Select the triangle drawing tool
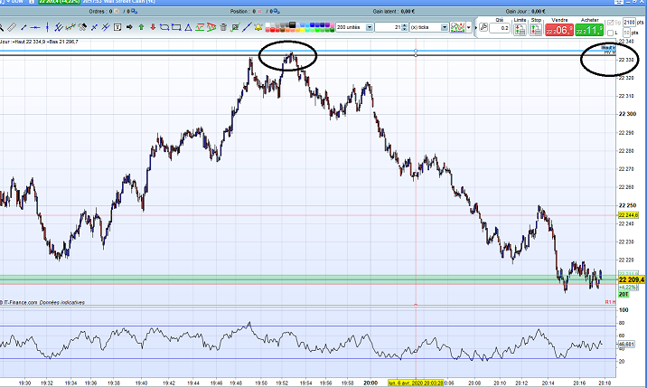 click(188, 27)
